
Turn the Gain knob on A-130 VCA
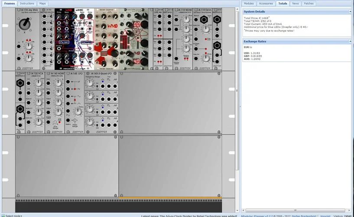pos(39,83)
